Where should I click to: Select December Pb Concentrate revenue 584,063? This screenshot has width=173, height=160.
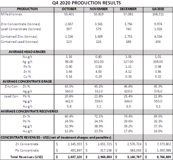click(135, 150)
